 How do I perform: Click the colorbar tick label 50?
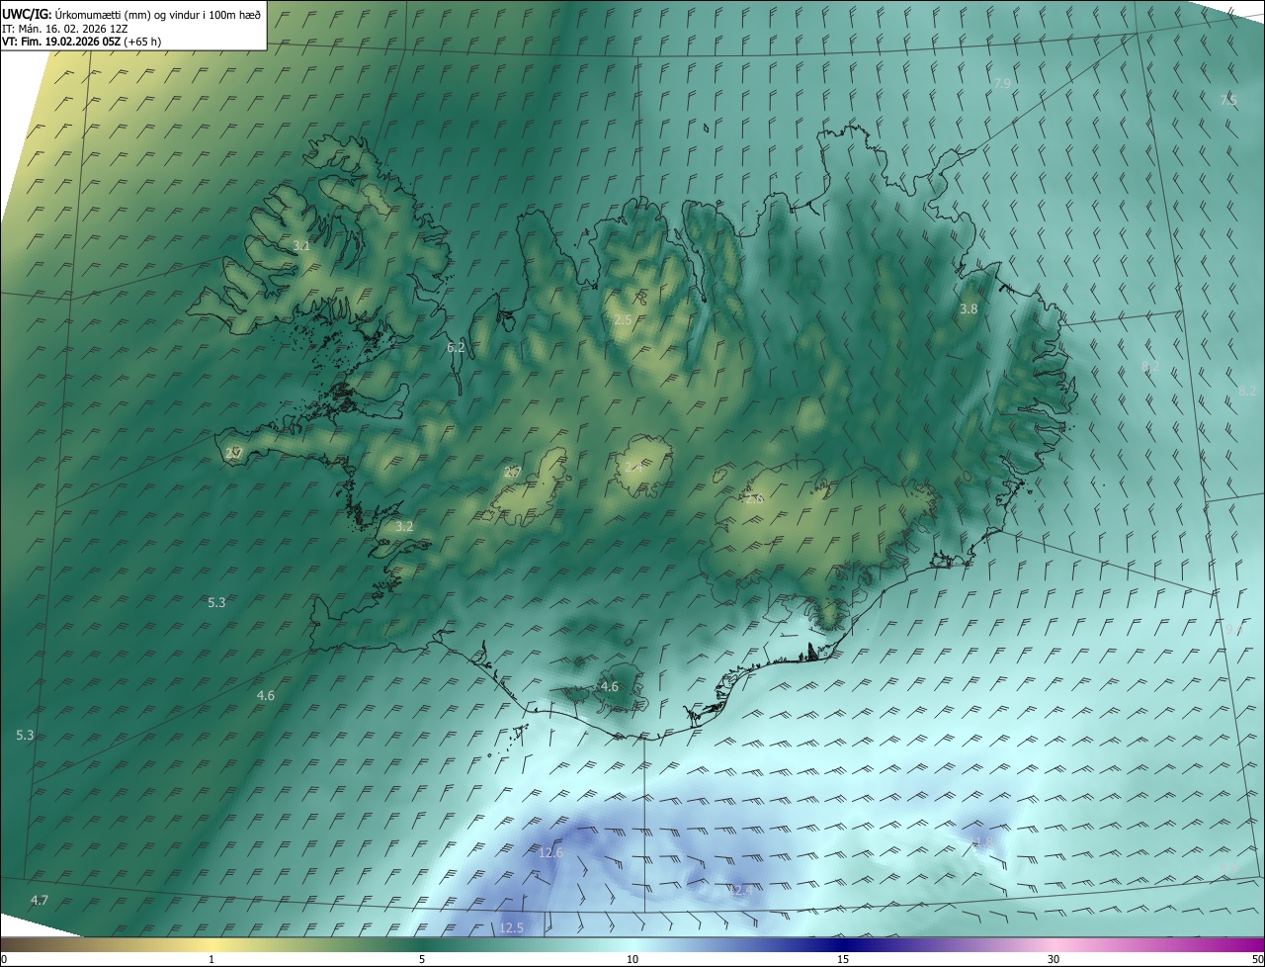point(1257,960)
